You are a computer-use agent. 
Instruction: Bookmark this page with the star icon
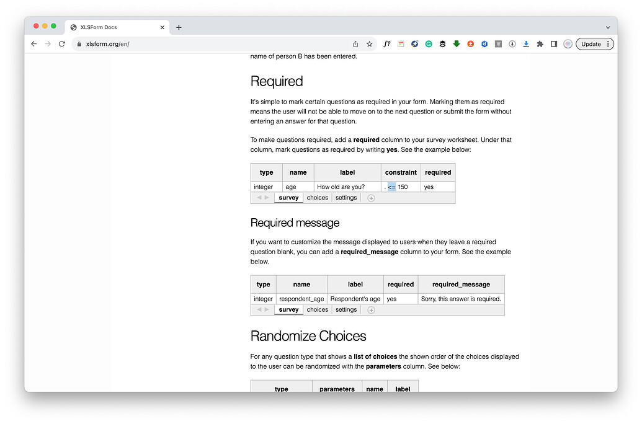pos(370,44)
